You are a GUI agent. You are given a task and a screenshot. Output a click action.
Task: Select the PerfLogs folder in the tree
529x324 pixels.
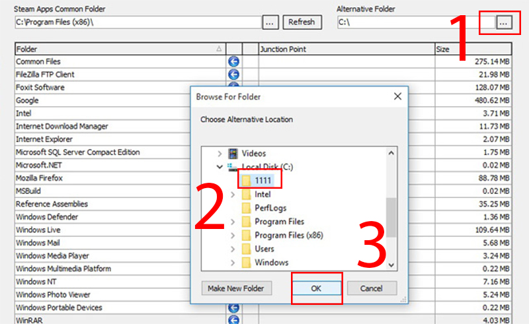click(264, 208)
